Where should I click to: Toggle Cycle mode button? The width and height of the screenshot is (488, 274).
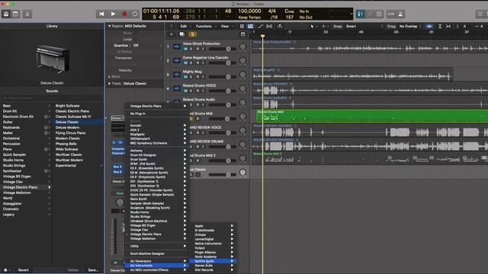(135, 14)
